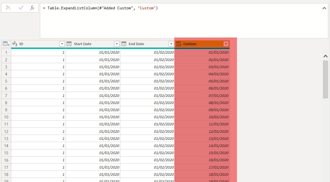
Task: Click End Date cell in row 7
Action: pyautogui.click(x=147, y=96)
